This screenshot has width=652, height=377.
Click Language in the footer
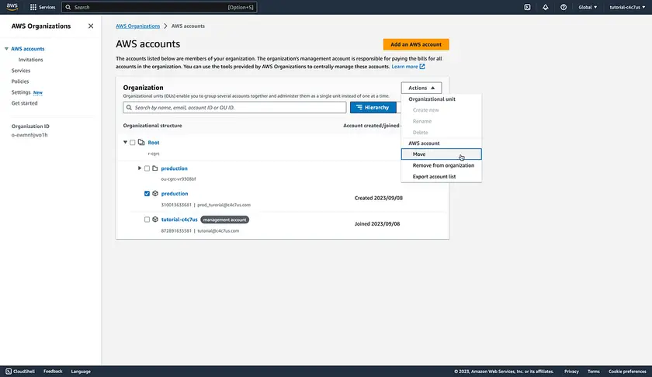coord(81,371)
